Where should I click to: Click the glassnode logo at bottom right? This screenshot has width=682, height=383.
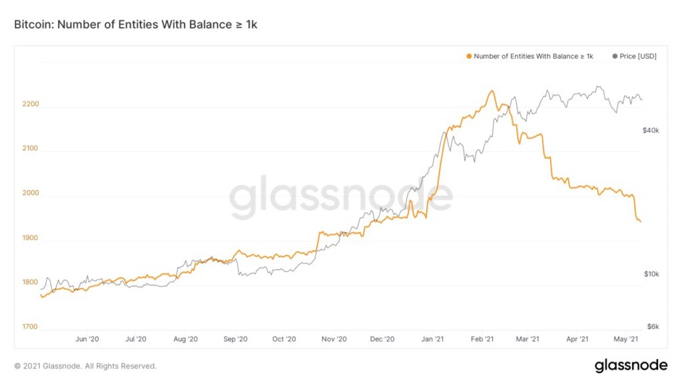[x=631, y=365]
